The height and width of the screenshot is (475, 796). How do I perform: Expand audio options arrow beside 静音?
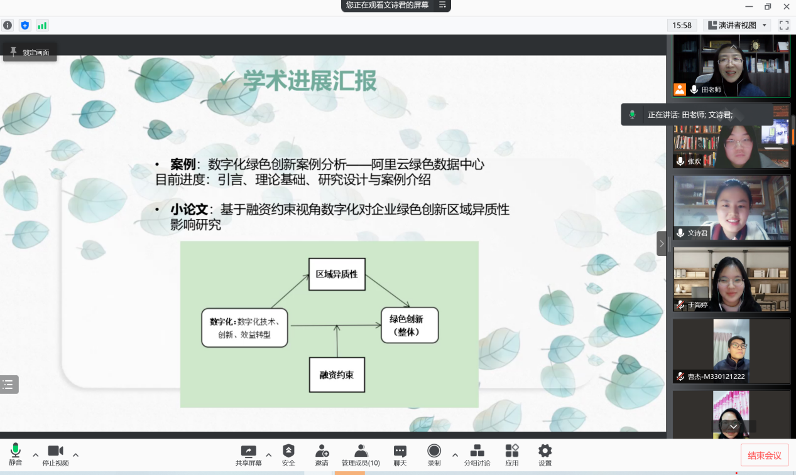(x=35, y=455)
